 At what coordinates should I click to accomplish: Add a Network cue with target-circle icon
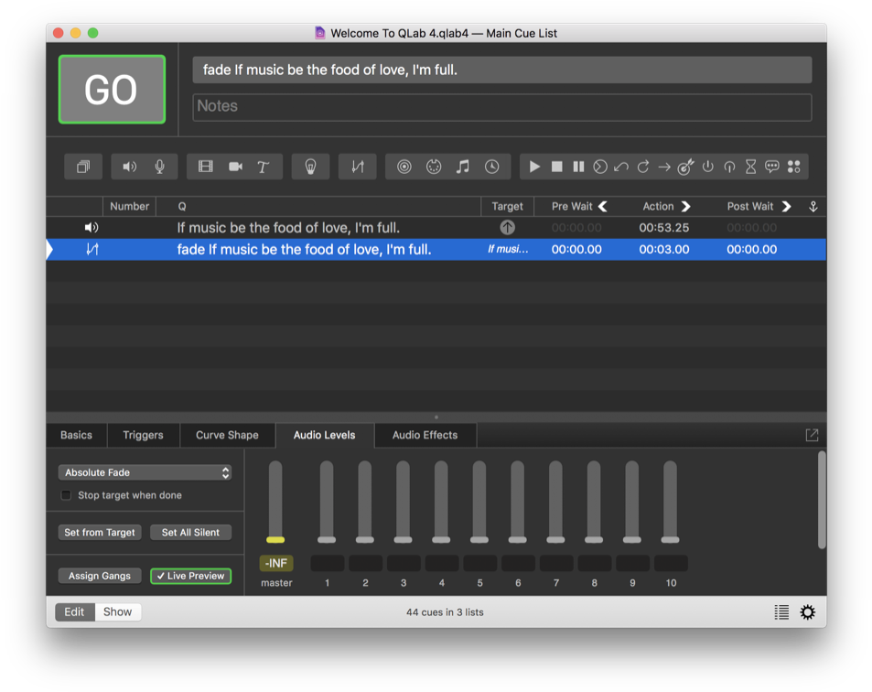pos(404,167)
